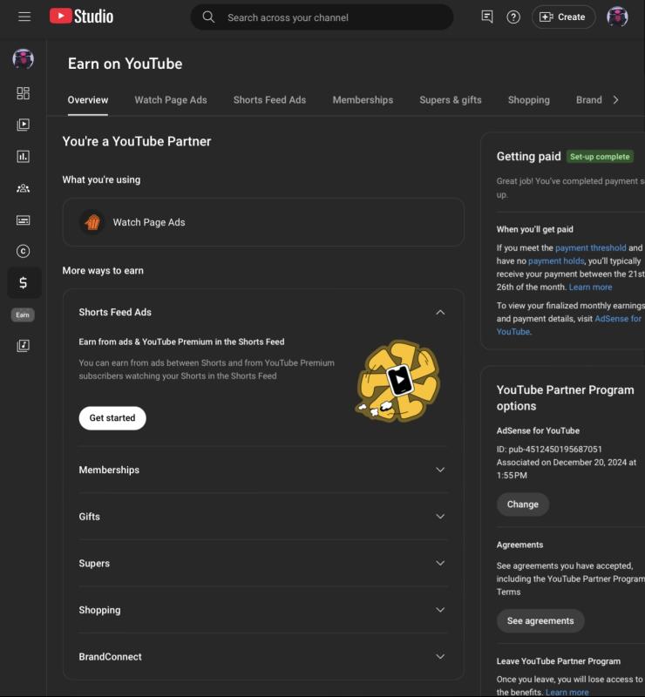Click the account avatar in the top bar
Image resolution: width=645 pixels, height=697 pixels.
[617, 17]
